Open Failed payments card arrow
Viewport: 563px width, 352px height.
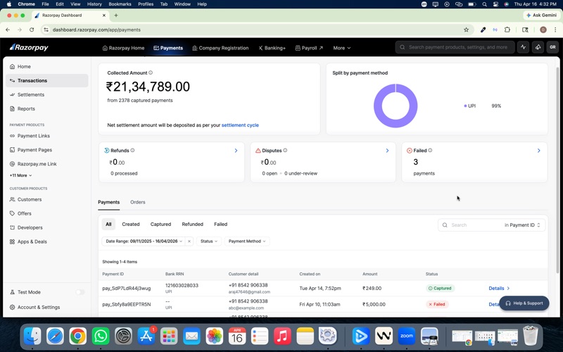point(538,151)
